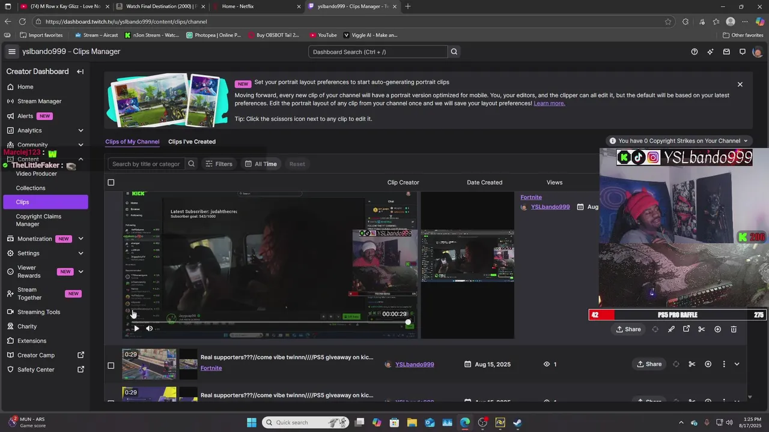Collapse the Creator Dashboard sidebar
This screenshot has width=769, height=432.
click(x=80, y=71)
